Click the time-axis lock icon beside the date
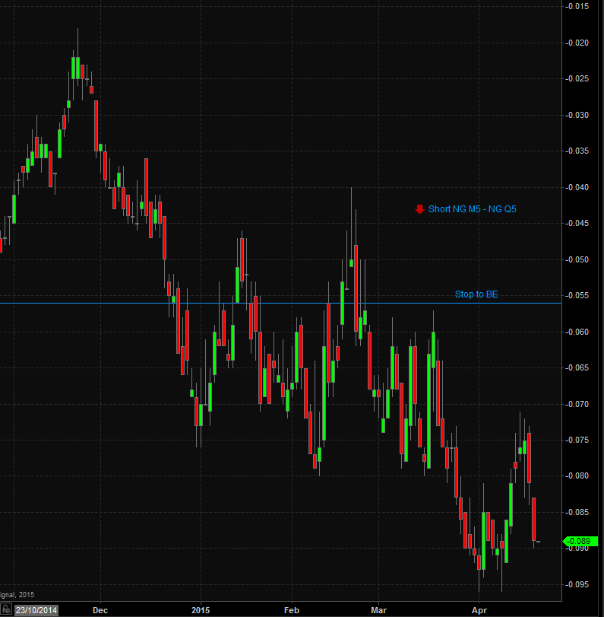Viewport: 604px width, 617px height. pos(6,609)
